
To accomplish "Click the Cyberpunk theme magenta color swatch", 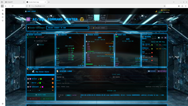I will pyautogui.click(x=43, y=87).
